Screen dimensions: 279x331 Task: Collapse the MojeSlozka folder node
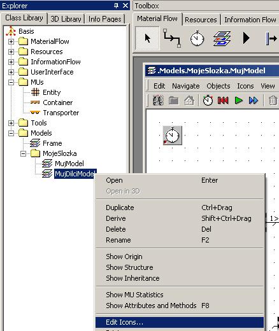23,153
